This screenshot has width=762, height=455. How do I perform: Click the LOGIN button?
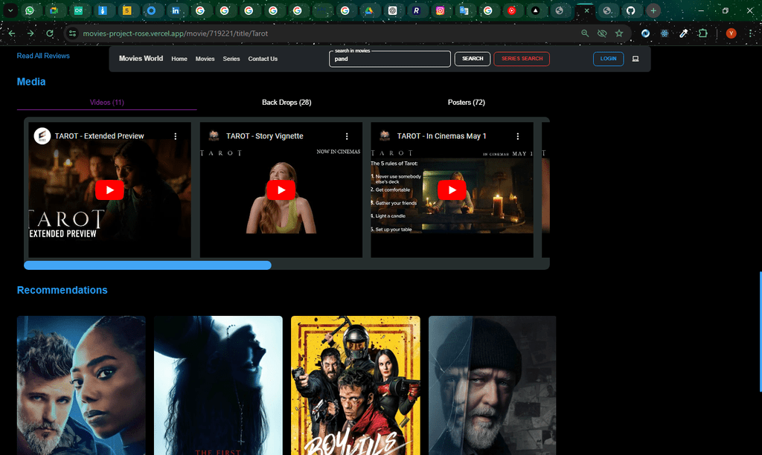tap(609, 59)
